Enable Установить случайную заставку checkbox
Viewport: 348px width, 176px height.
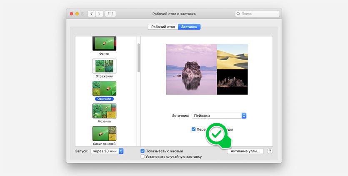[143, 157]
